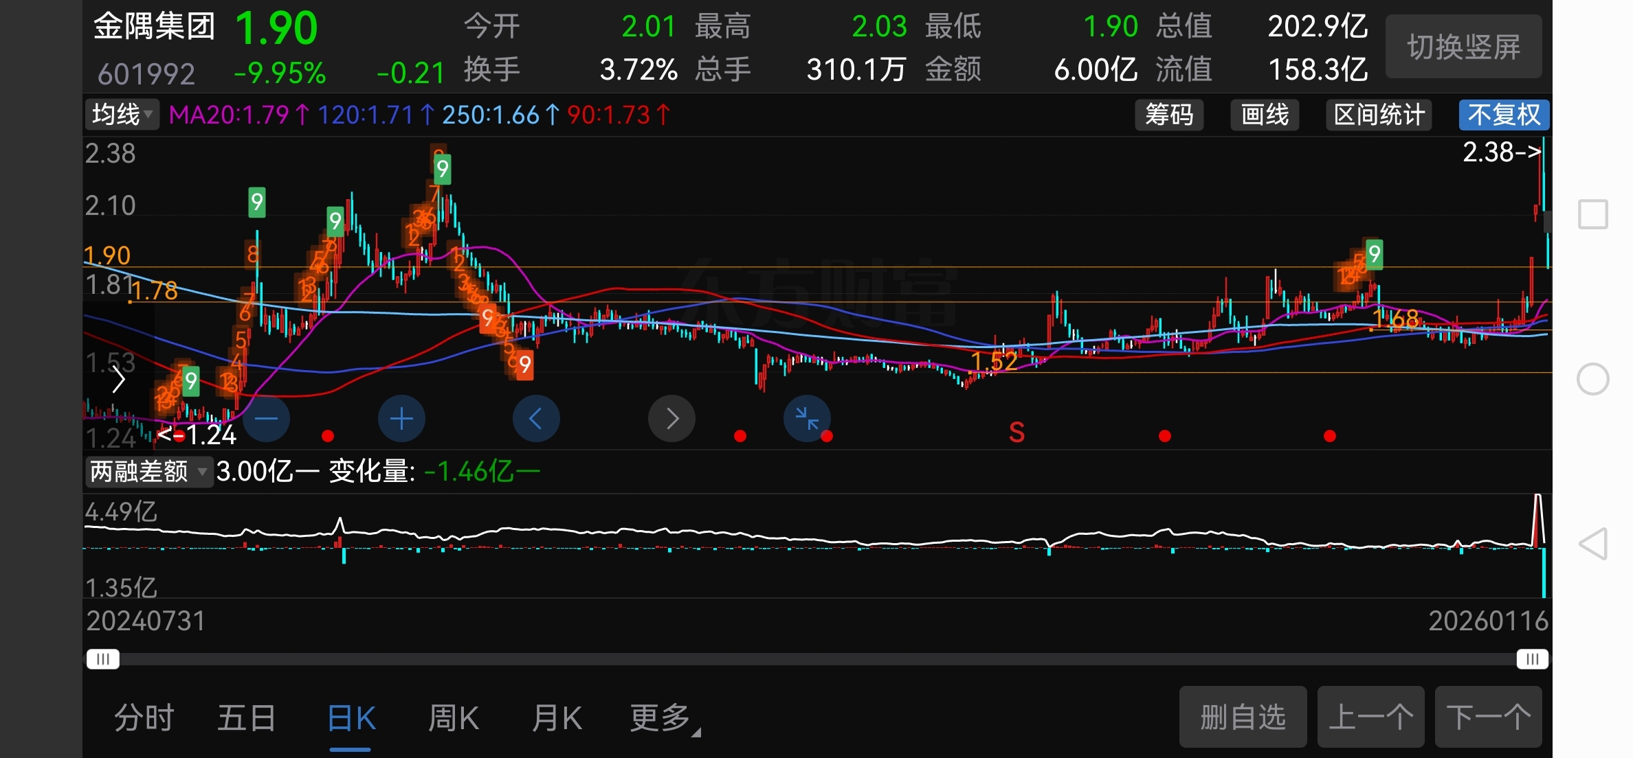Toggle the 不复权 adjustment mode

1504,115
